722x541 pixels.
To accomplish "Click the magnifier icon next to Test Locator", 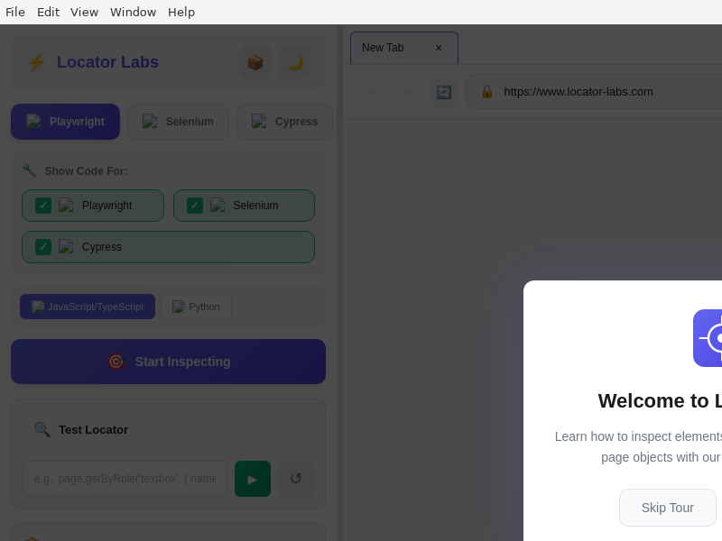I will (42, 430).
